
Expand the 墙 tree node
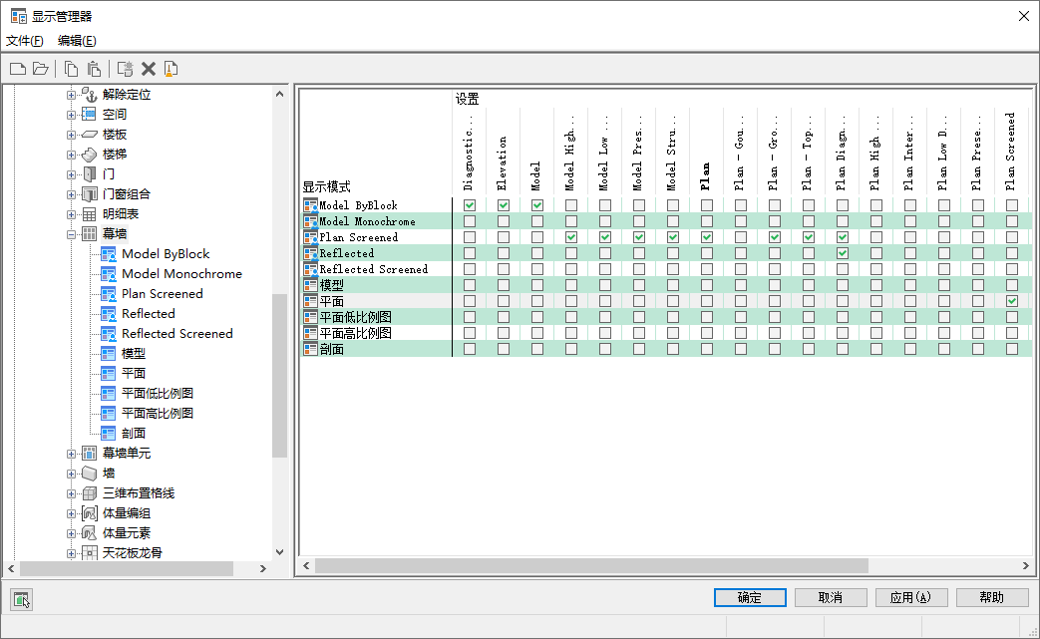(x=71, y=474)
